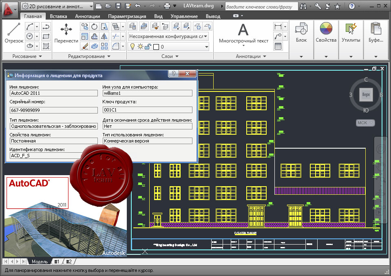Select the Rectangle drawing tool
Viewport: 391px width, 276px height.
coord(46,36)
